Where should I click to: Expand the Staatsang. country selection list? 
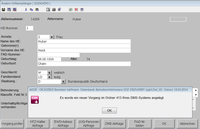click(x=63, y=82)
